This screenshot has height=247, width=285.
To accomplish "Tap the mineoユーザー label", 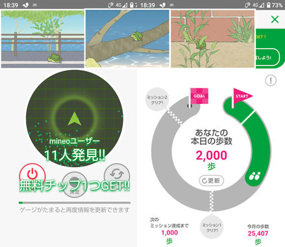I will tap(75, 141).
